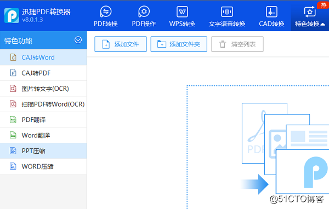The height and width of the screenshot is (209, 329).
Task: Collapse menu with 特色转换 up arrow
Action: tap(323, 24)
